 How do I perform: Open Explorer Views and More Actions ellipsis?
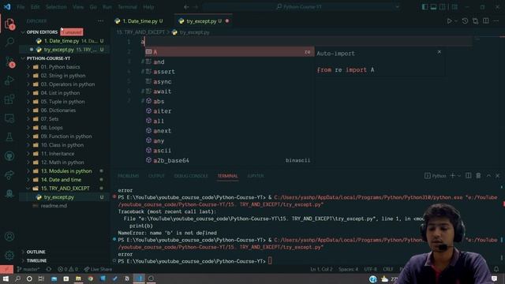pos(100,21)
